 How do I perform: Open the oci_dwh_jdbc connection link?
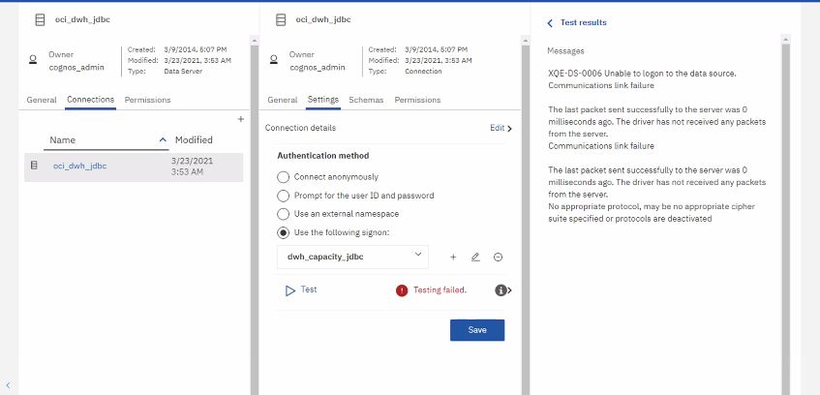click(x=79, y=166)
